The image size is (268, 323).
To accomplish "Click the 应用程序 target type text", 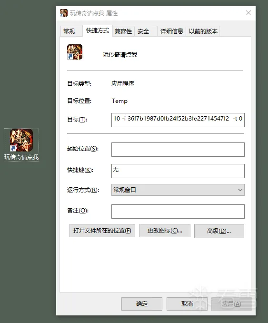I will click(x=123, y=84).
